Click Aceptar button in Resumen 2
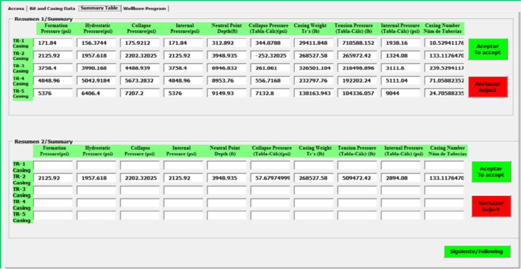 (491, 171)
